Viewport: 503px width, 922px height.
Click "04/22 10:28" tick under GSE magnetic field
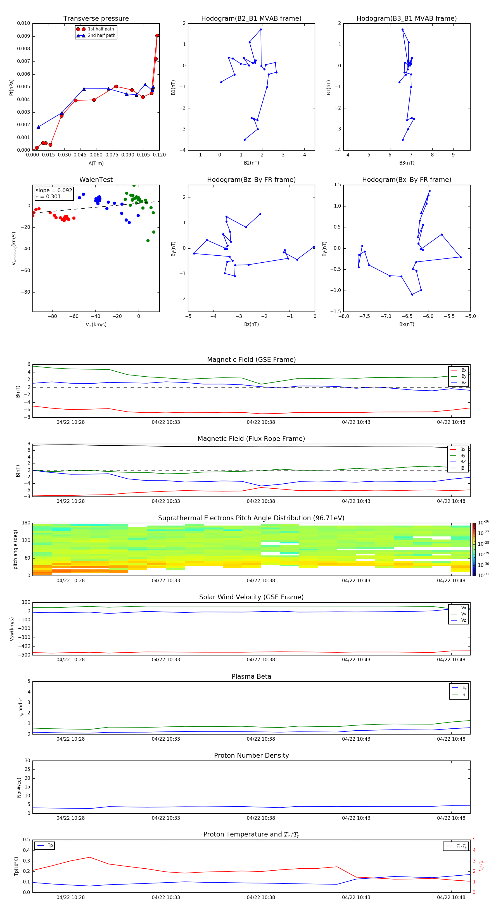70,422
